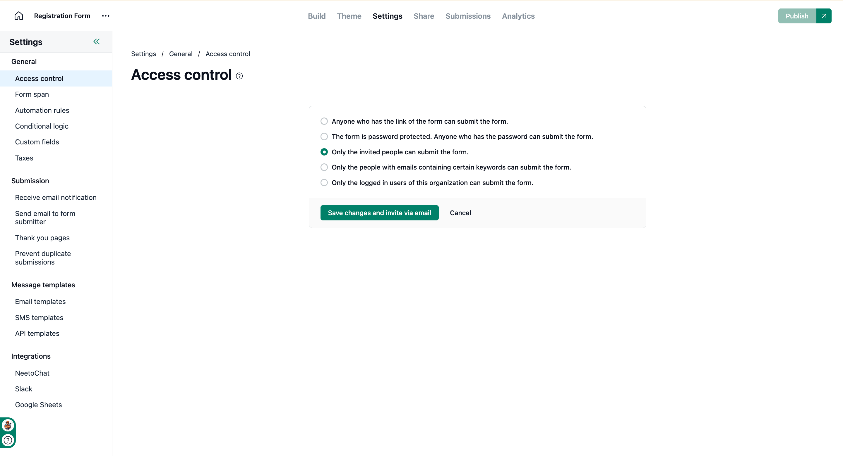Open the user avatar at bottom left

click(8, 425)
